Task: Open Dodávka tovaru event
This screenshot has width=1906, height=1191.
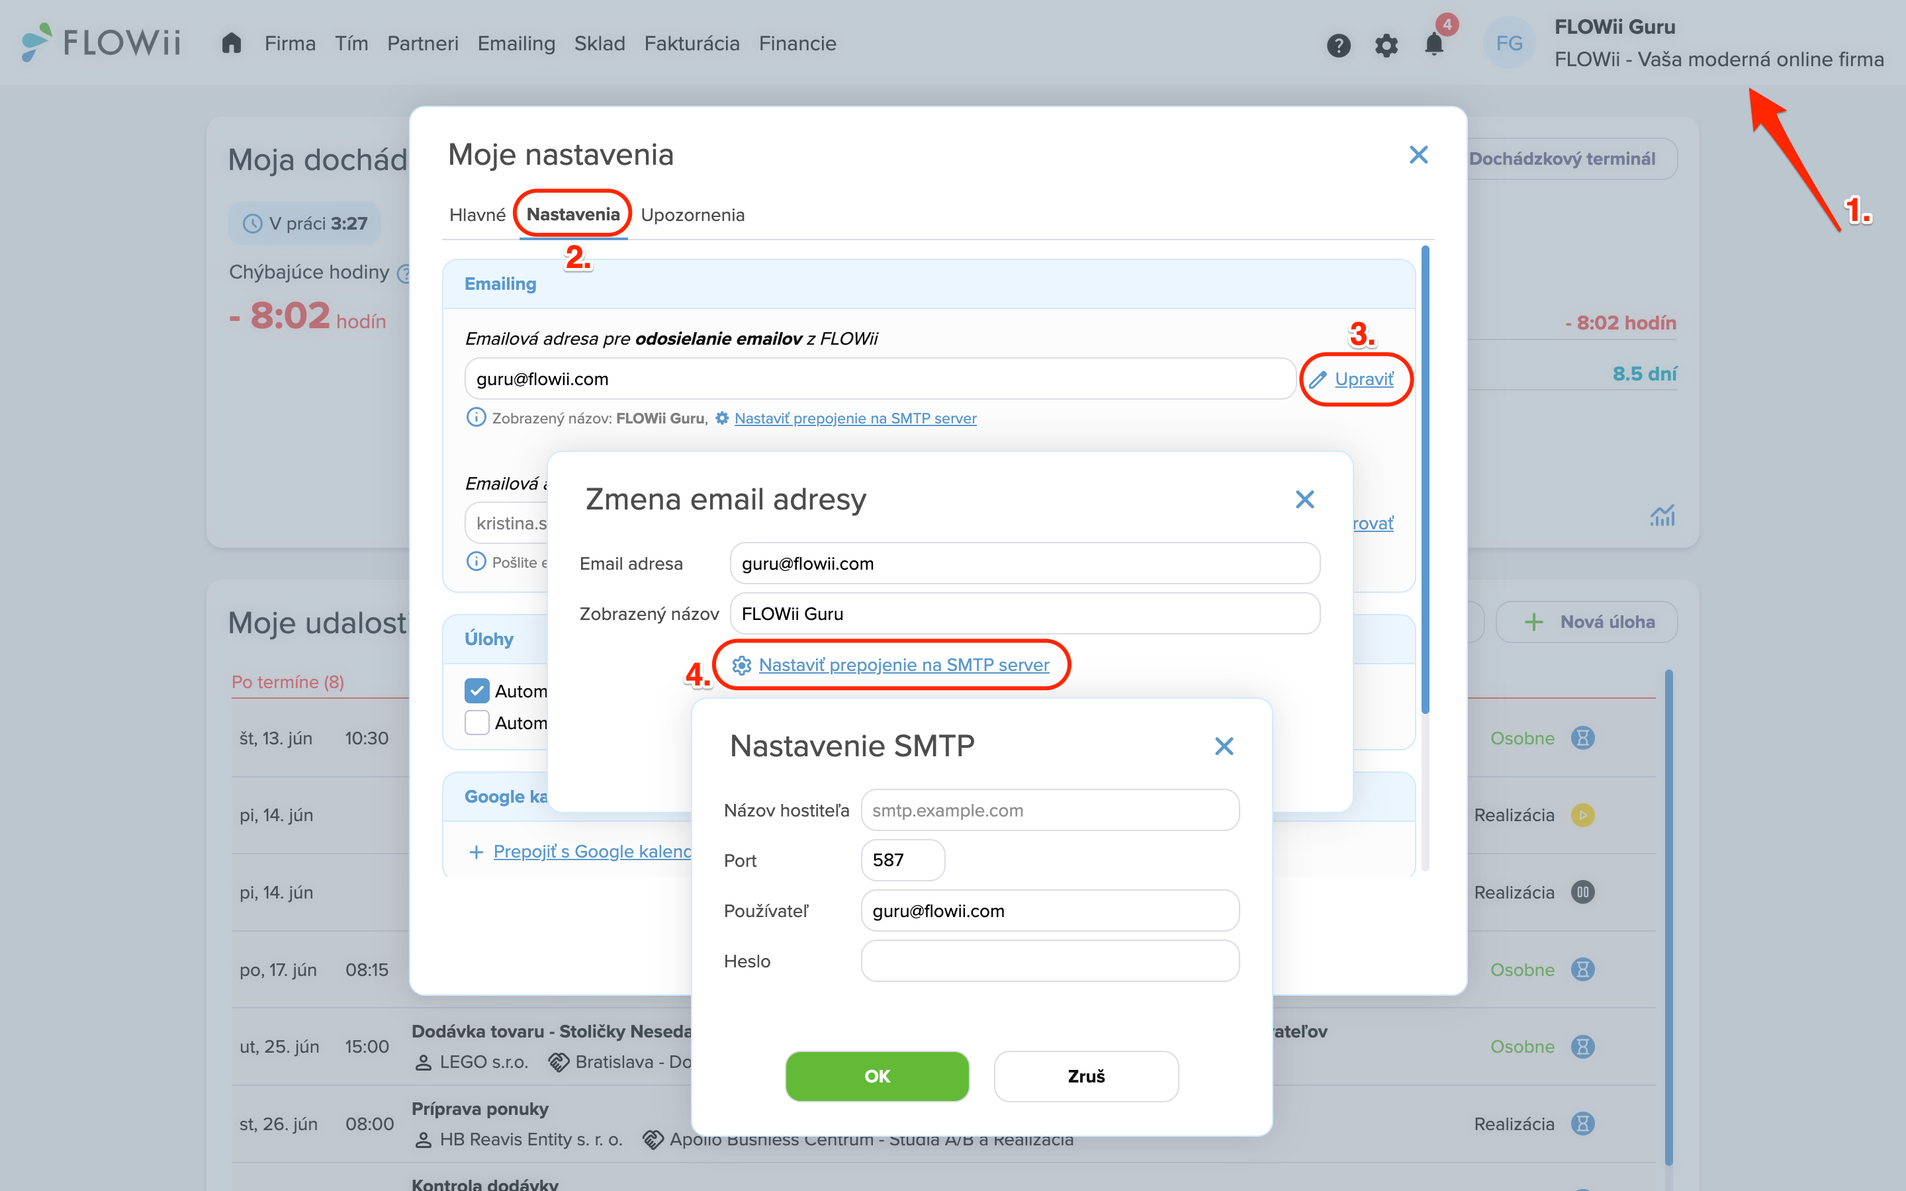Action: click(x=551, y=1031)
